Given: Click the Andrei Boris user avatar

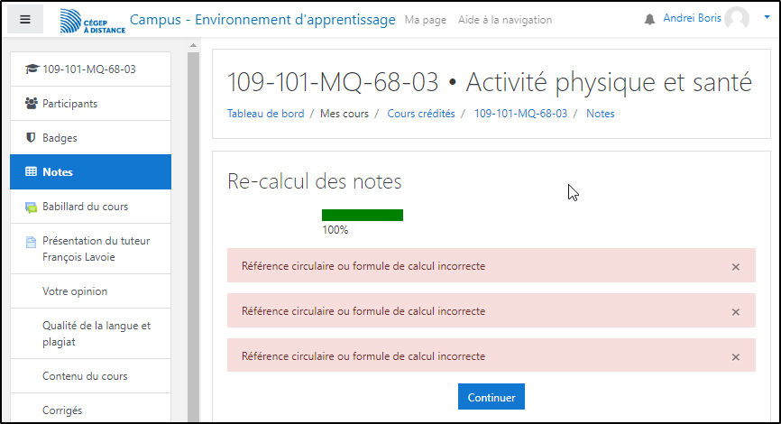Looking at the screenshot, I should tap(737, 19).
